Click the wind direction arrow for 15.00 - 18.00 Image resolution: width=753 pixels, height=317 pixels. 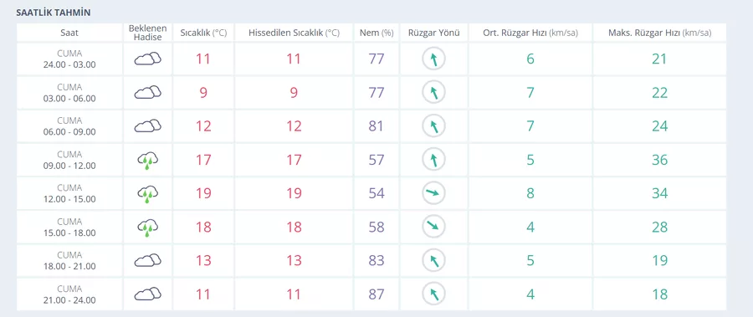point(433,228)
